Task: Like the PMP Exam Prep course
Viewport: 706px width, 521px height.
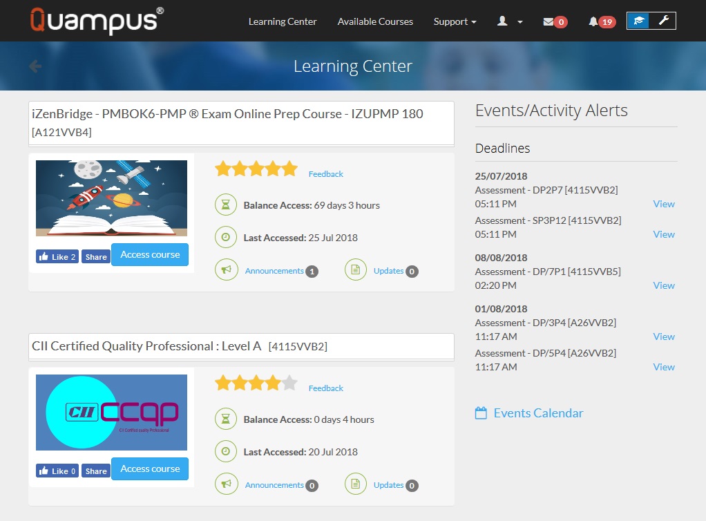Action: tap(57, 256)
